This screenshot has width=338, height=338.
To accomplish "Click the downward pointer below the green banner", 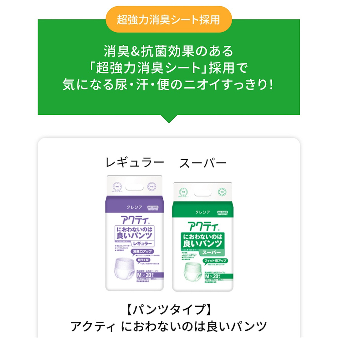I will (169, 119).
